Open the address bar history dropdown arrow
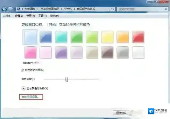 pyautogui.click(x=108, y=9)
